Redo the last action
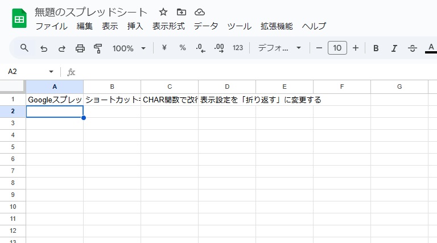 click(61, 48)
